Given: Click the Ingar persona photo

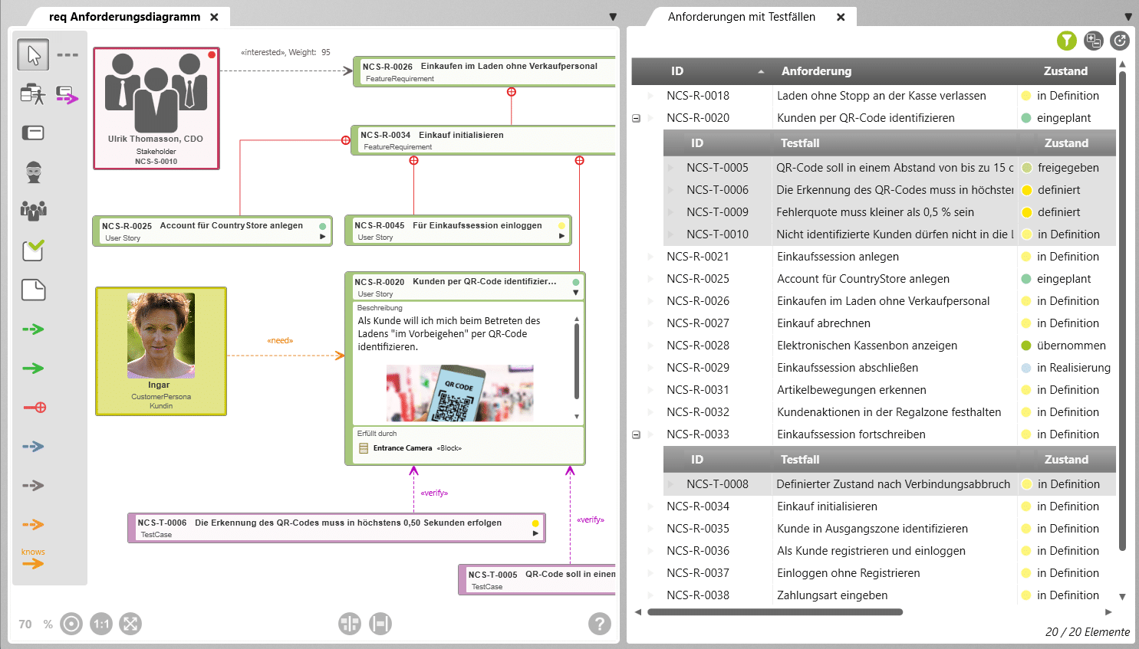Looking at the screenshot, I should 161,336.
